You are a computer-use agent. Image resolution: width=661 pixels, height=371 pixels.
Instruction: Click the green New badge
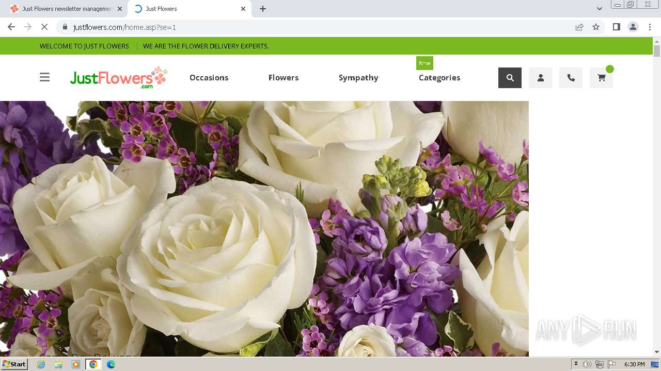(x=424, y=63)
